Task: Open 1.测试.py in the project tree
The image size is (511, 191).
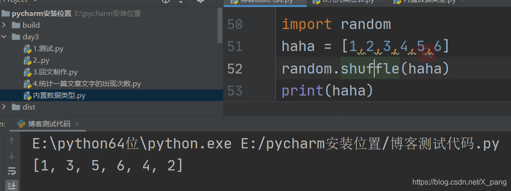Action: 48,49
